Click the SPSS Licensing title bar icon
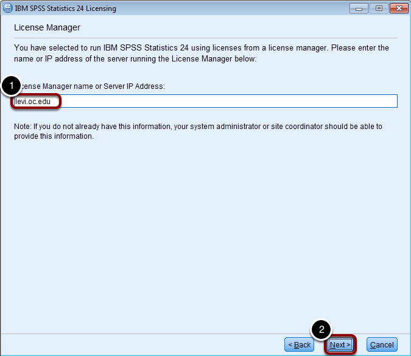Image resolution: width=411 pixels, height=356 pixels. click(7, 8)
